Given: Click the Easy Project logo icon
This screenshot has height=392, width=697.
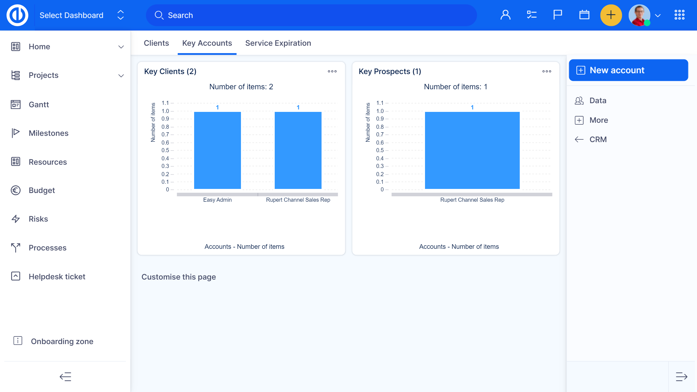Looking at the screenshot, I should [x=17, y=15].
